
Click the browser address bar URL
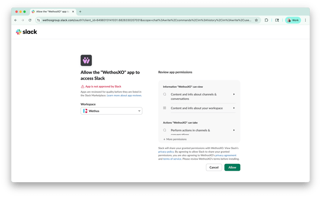click(x=144, y=20)
